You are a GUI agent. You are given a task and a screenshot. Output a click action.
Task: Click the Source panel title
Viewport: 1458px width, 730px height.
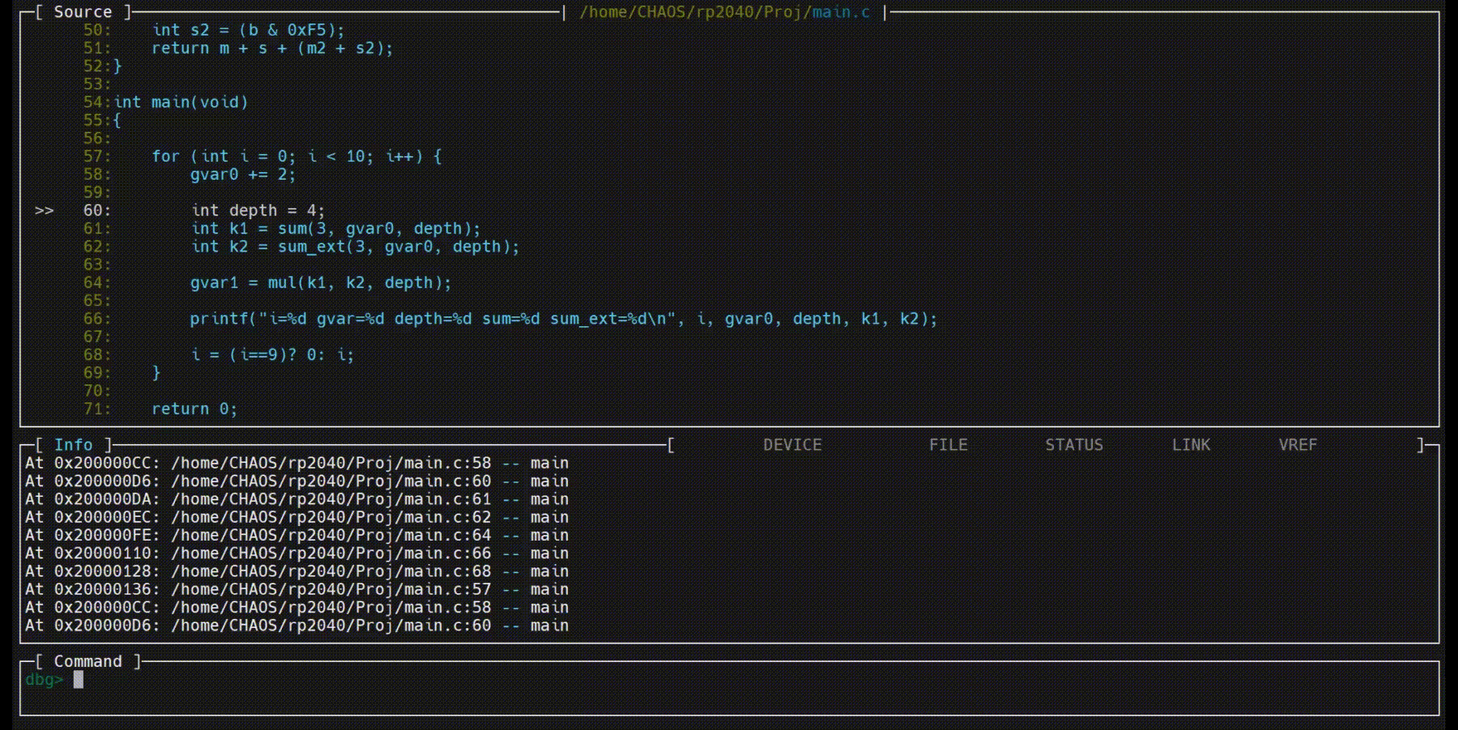(83, 12)
